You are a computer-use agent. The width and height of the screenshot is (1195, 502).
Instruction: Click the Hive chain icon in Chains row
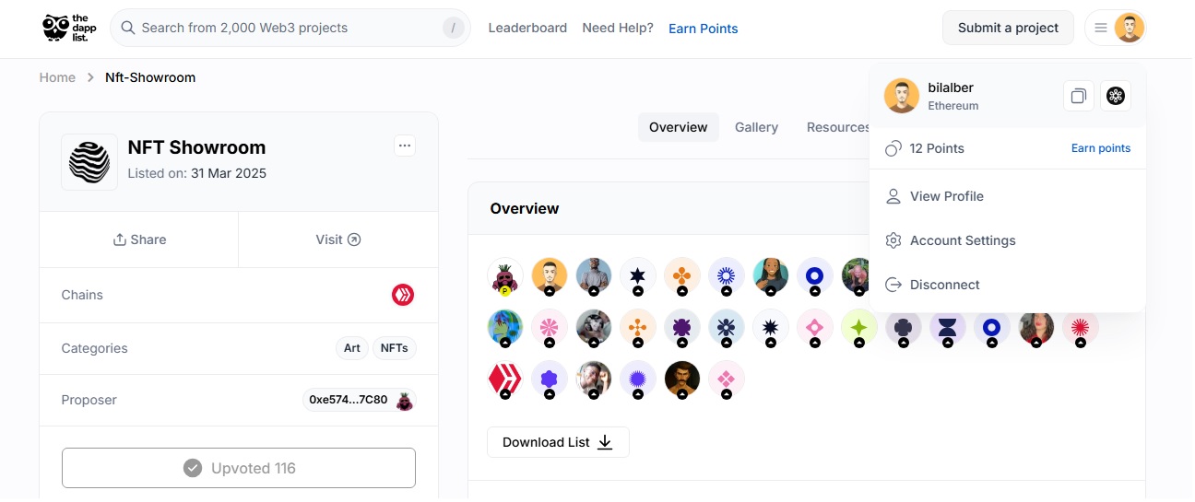403,295
